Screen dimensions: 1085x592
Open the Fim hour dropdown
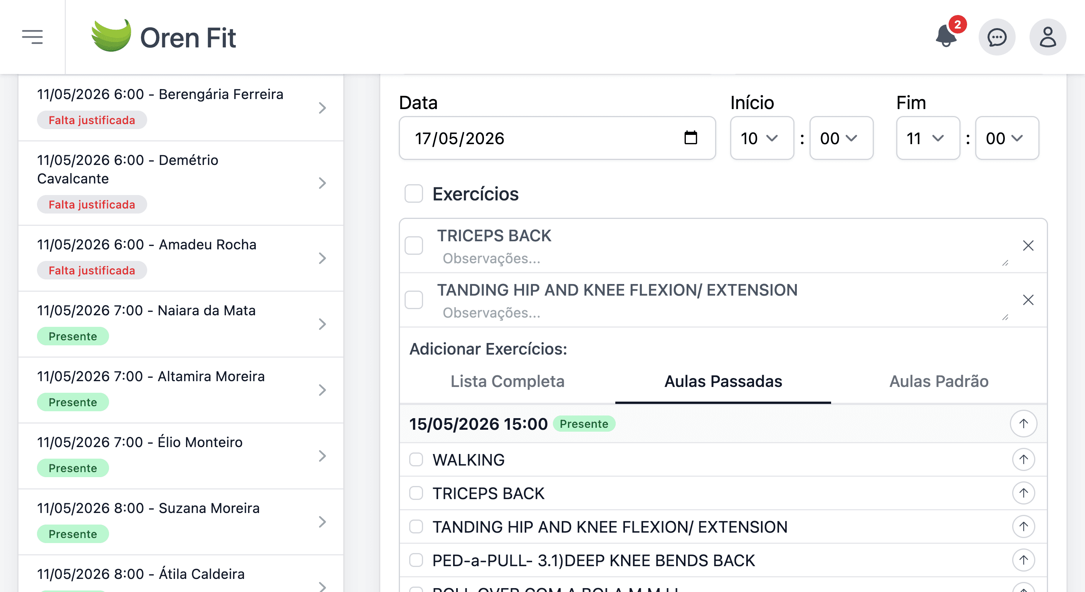[x=928, y=138]
